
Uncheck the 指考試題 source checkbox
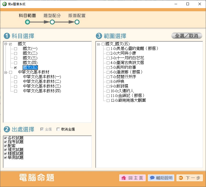tap(6, 142)
